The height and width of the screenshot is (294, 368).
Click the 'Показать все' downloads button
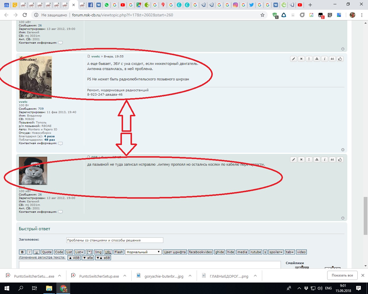click(x=342, y=275)
